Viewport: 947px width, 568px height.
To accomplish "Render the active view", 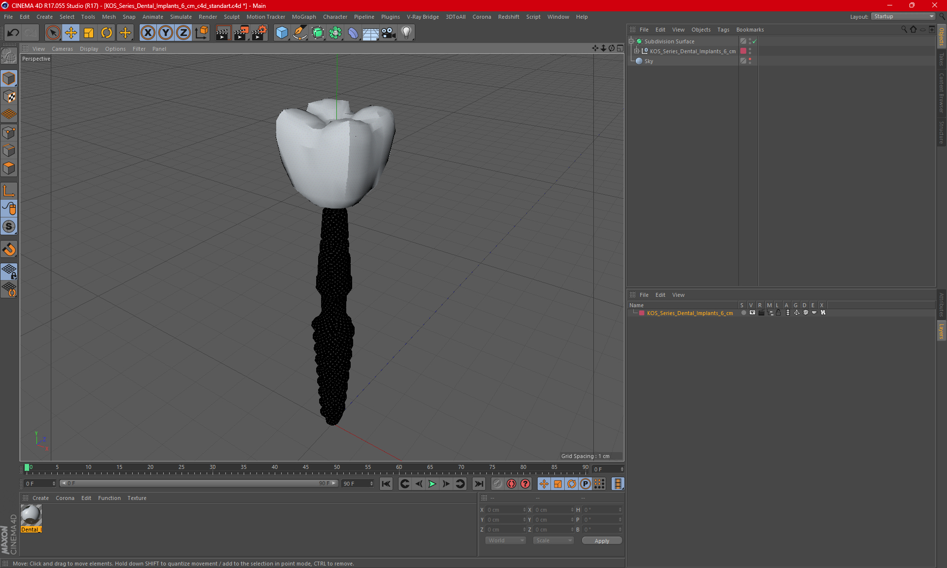I will [x=223, y=33].
